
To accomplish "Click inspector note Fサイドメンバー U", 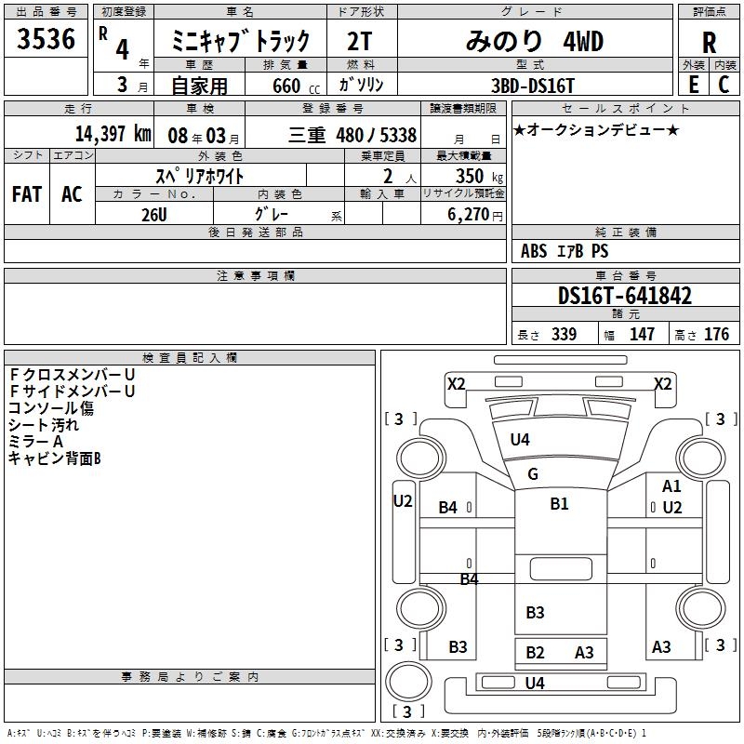I will (x=73, y=391).
